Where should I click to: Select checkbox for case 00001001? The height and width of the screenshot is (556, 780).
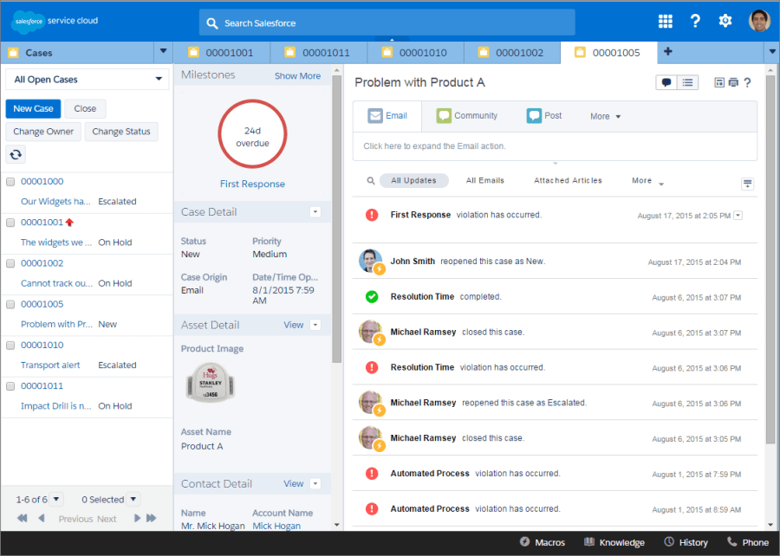10,223
